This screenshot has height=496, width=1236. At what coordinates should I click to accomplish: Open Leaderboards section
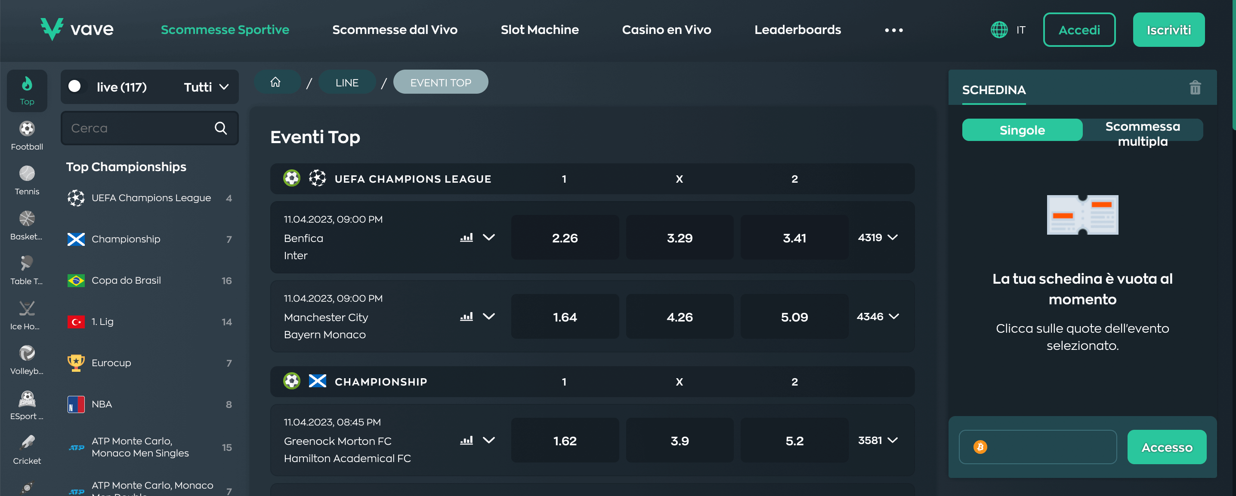click(797, 29)
